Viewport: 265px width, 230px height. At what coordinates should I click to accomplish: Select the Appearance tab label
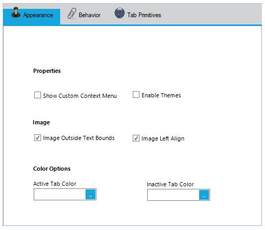pyautogui.click(x=38, y=15)
